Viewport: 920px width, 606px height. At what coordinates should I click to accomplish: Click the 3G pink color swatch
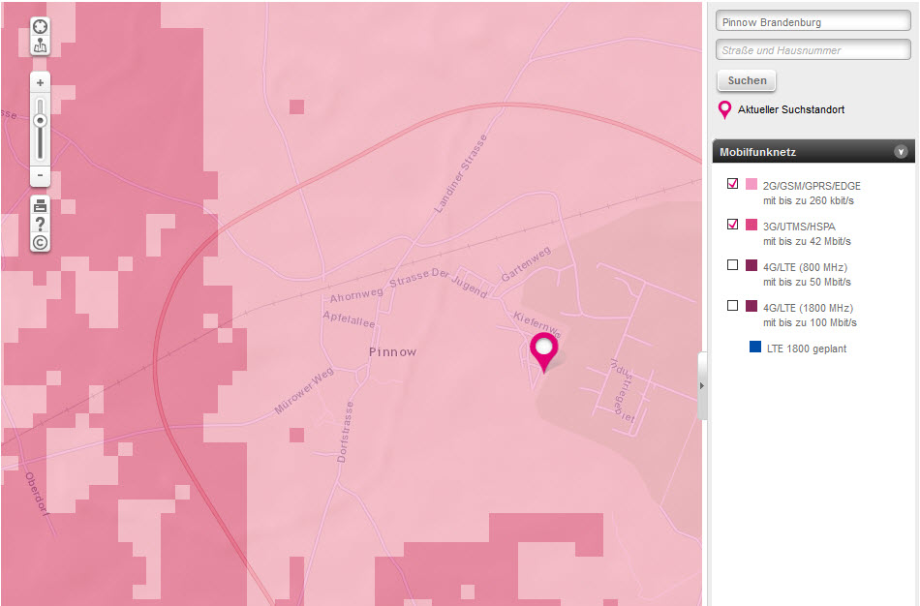(x=751, y=224)
